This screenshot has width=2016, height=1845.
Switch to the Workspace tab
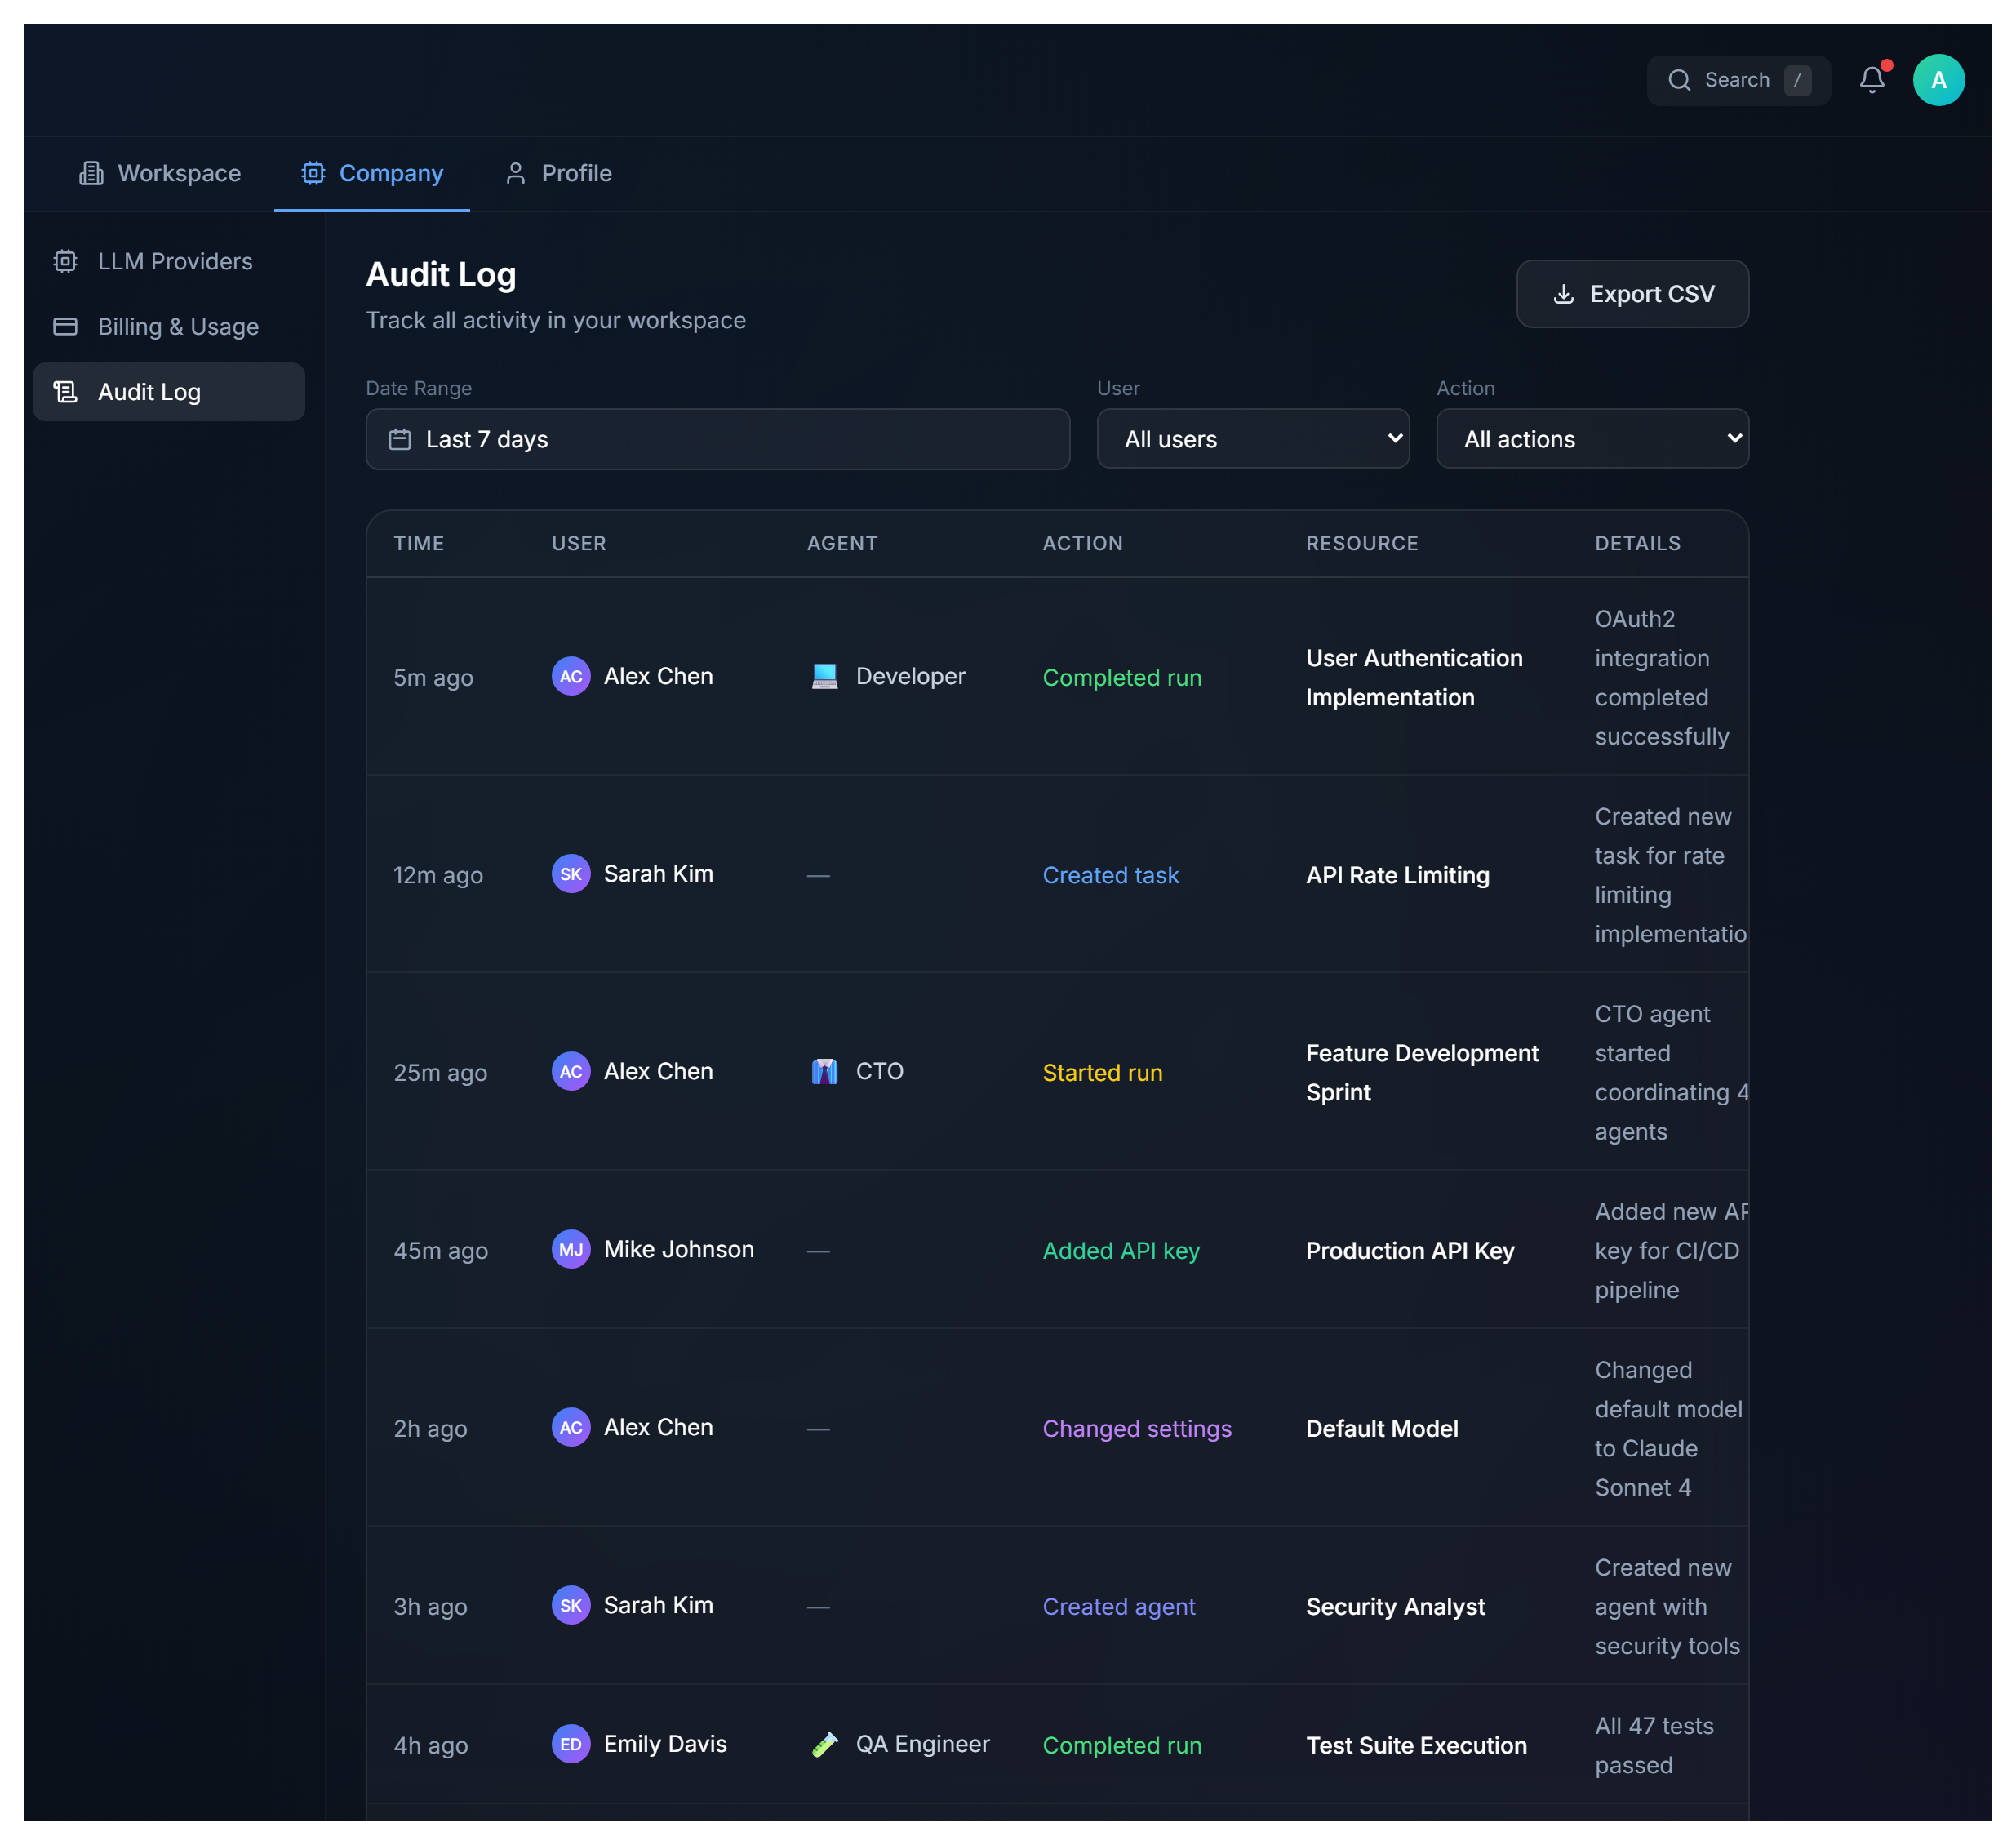point(161,173)
